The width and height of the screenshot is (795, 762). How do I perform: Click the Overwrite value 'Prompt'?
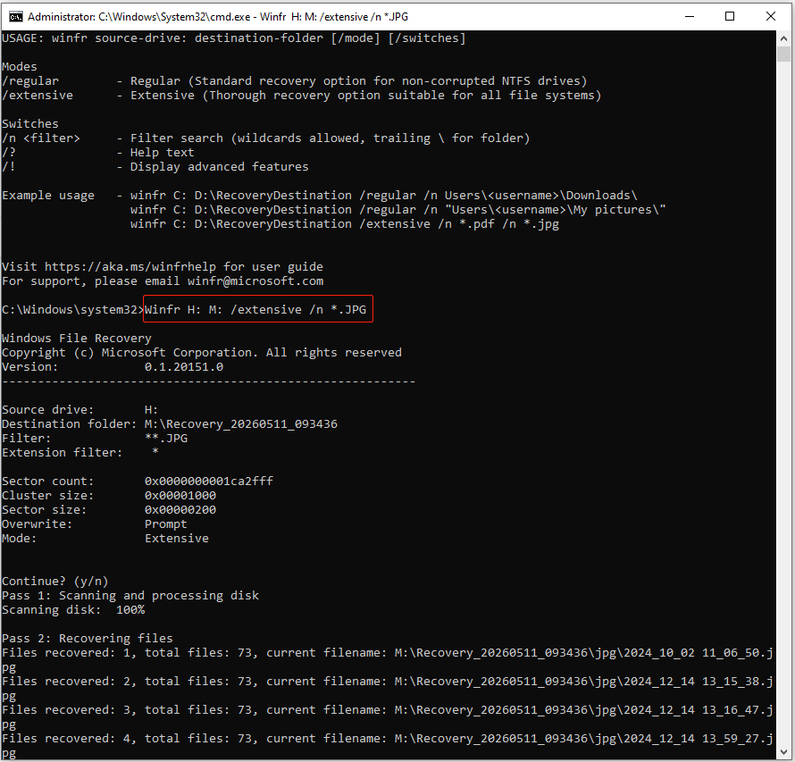tap(166, 523)
